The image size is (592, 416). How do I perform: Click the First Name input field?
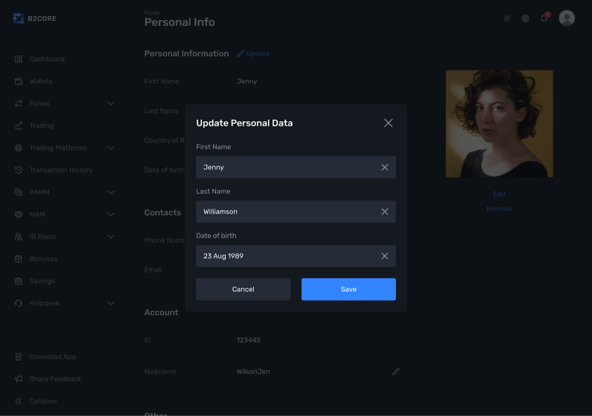pyautogui.click(x=295, y=167)
